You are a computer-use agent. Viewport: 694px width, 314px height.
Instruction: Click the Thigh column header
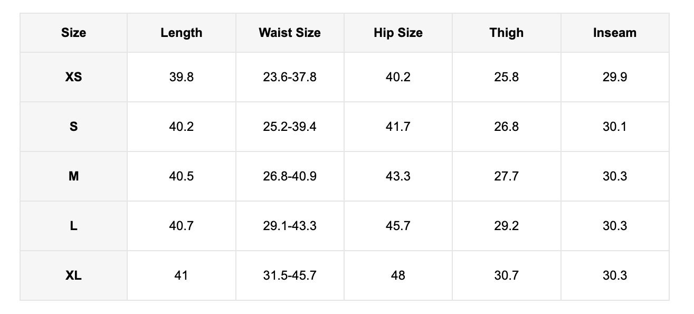[507, 33]
